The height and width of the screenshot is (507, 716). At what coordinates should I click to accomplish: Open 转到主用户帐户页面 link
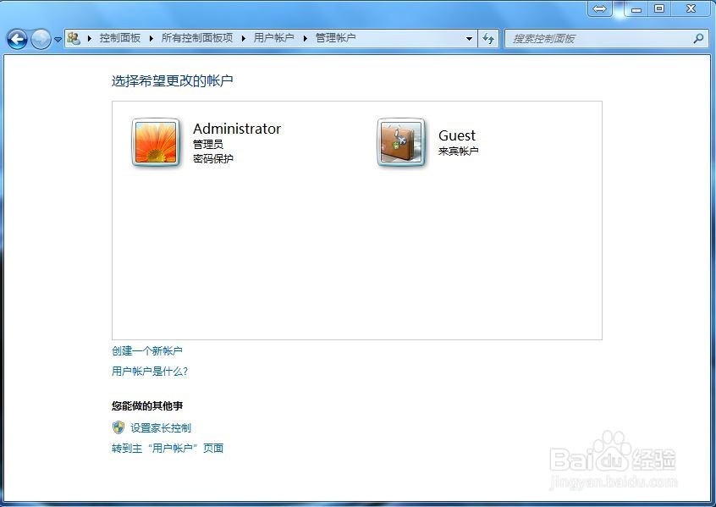click(168, 447)
